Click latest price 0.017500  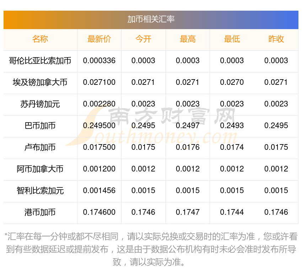[99, 147]
